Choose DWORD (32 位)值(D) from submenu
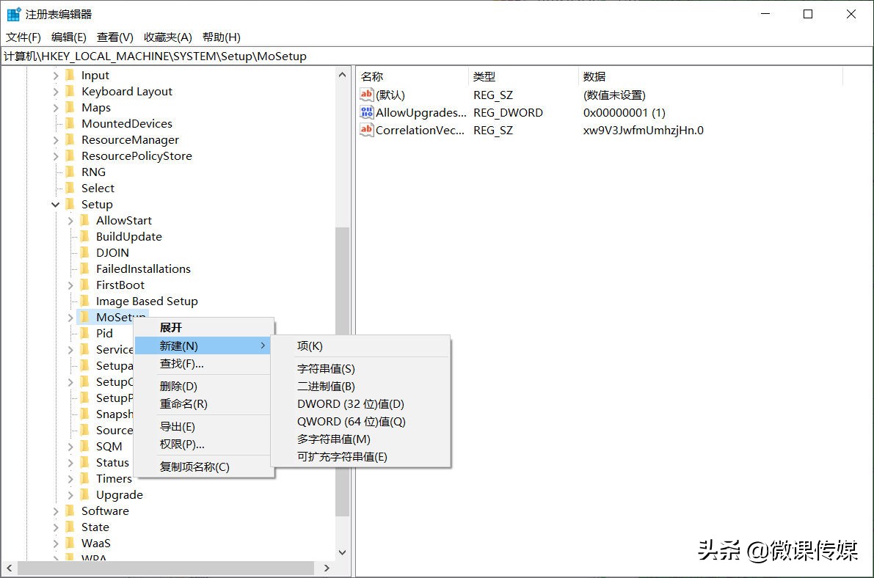 (x=350, y=404)
